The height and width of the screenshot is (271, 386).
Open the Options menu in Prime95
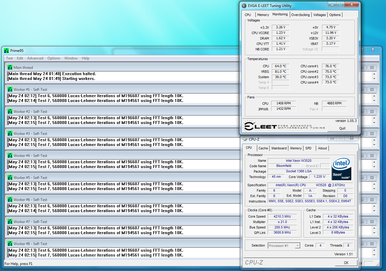tap(54, 58)
